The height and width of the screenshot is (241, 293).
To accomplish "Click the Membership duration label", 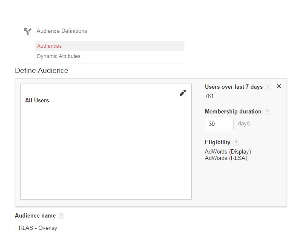I will point(233,111).
